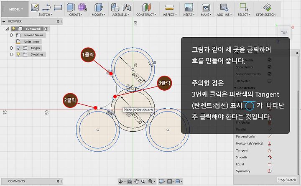Image resolution: width=301 pixels, height=186 pixels.
Task: Select the Joint icon above Assemble
Action: point(127,8)
